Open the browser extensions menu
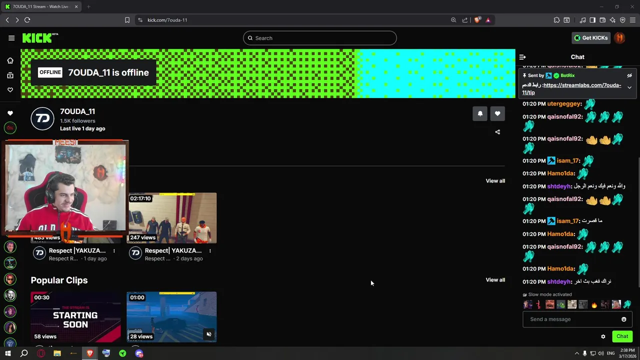The image size is (640, 360). click(x=556, y=20)
